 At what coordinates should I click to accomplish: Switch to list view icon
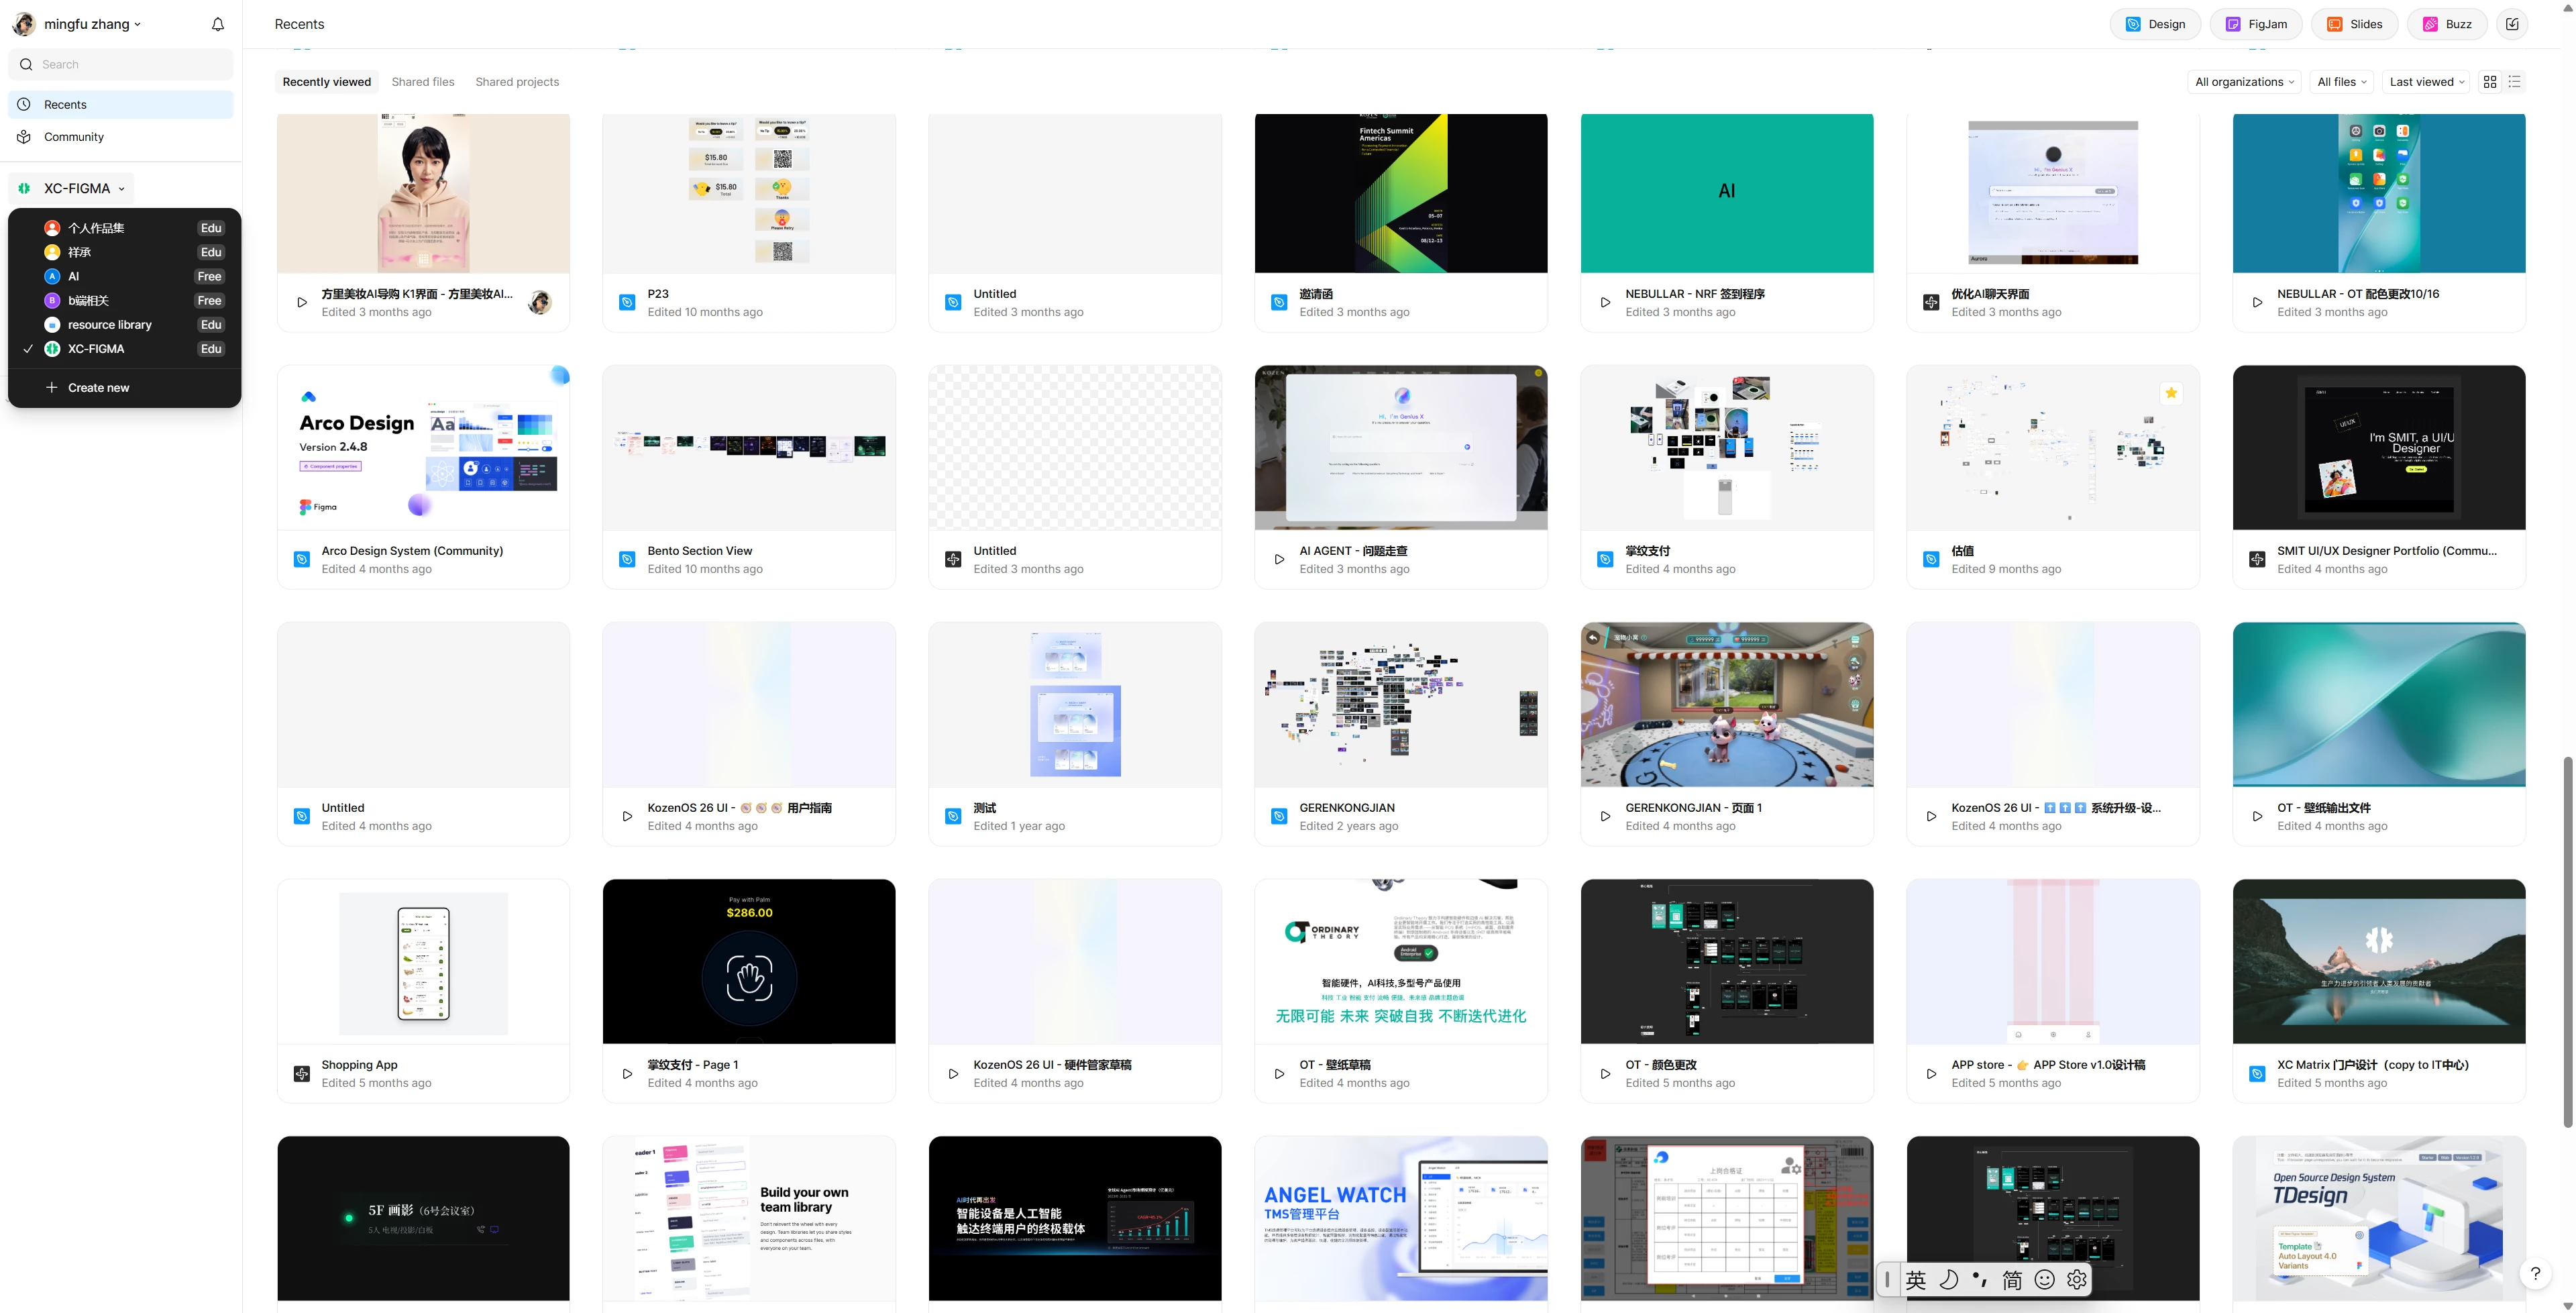[2515, 82]
